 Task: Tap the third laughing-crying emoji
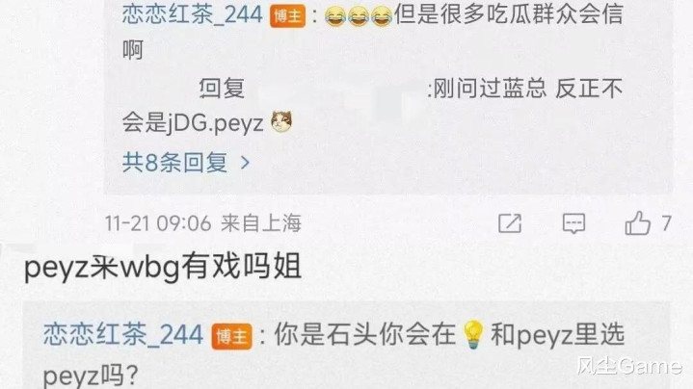point(381,16)
